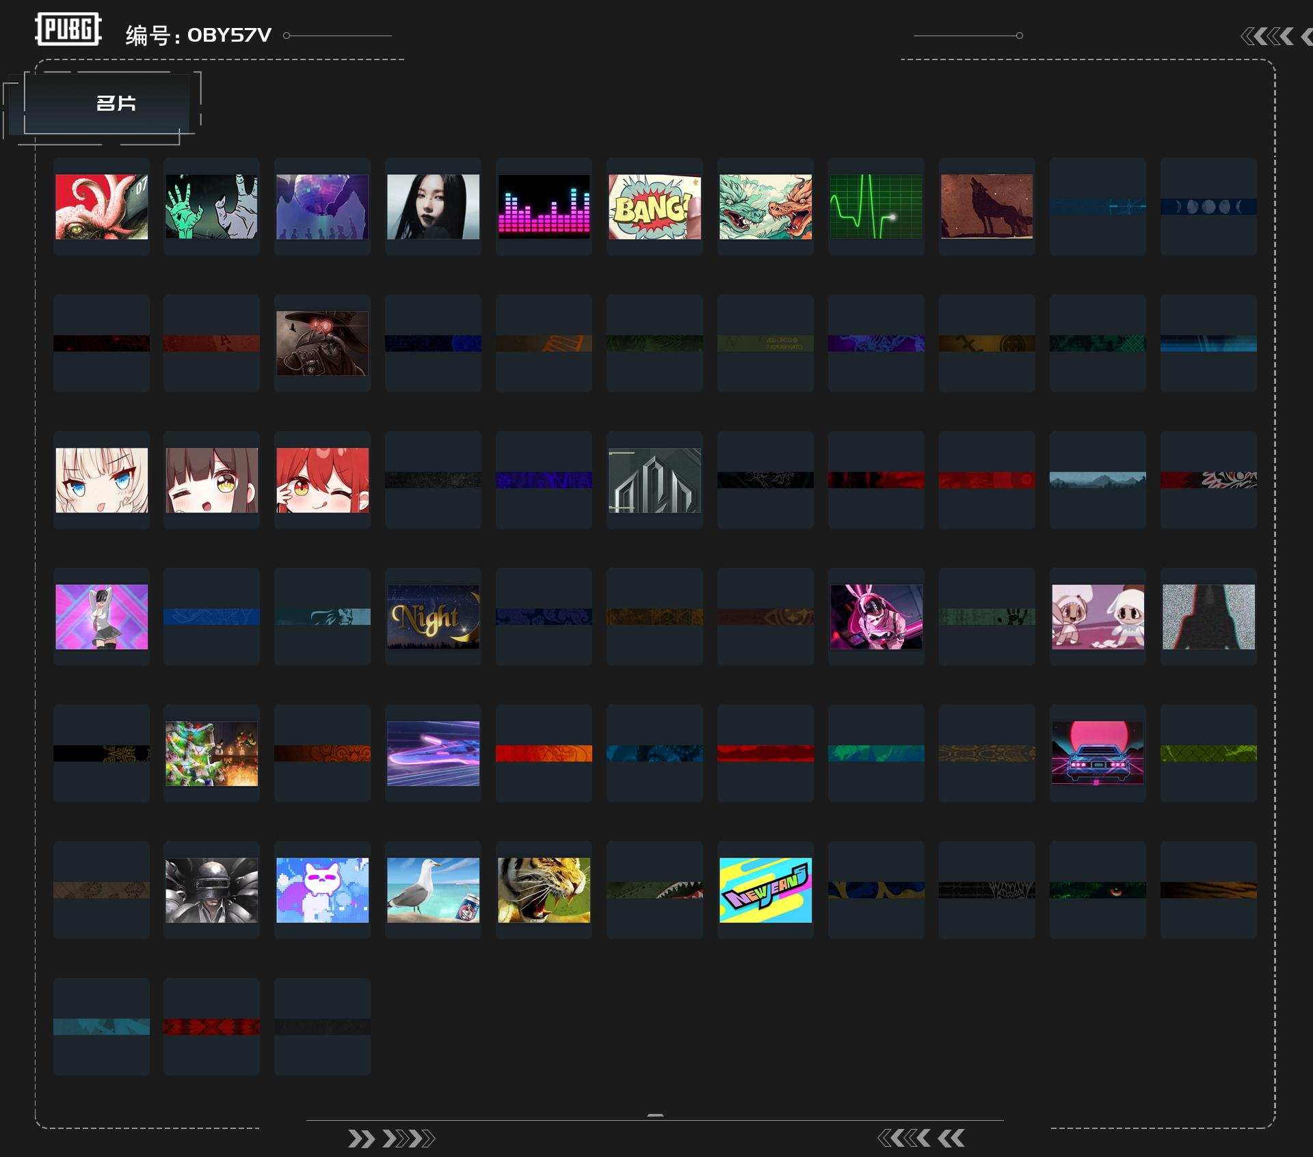Screen dimensions: 1313x1157
Task: Pick the red-haired anime girl nameplate
Action: pos(322,480)
